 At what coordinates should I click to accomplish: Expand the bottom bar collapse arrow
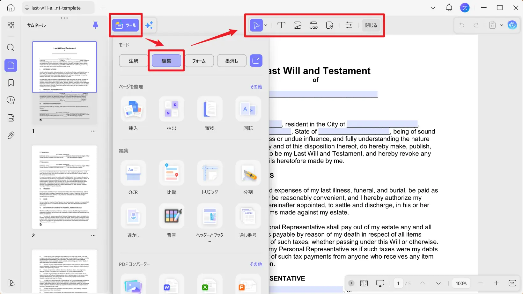[351, 283]
